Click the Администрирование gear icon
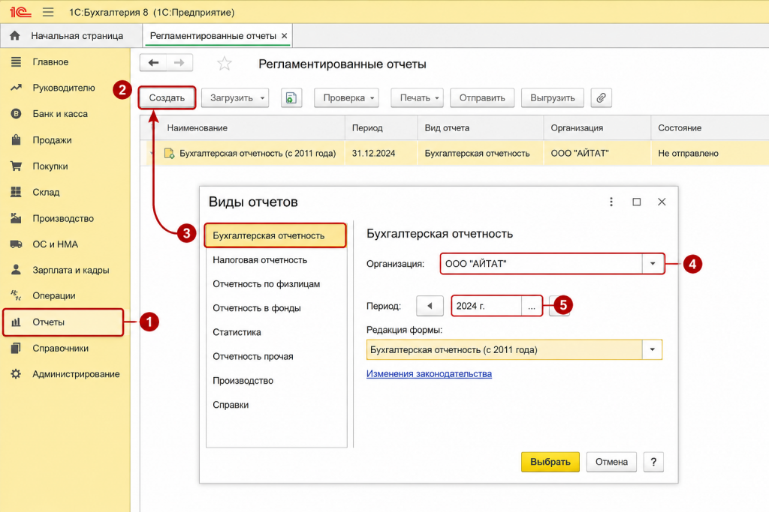 point(17,374)
